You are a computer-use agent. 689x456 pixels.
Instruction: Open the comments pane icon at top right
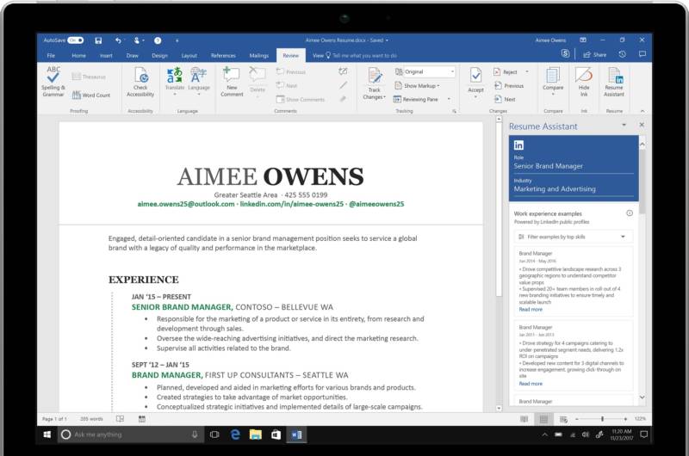point(642,54)
